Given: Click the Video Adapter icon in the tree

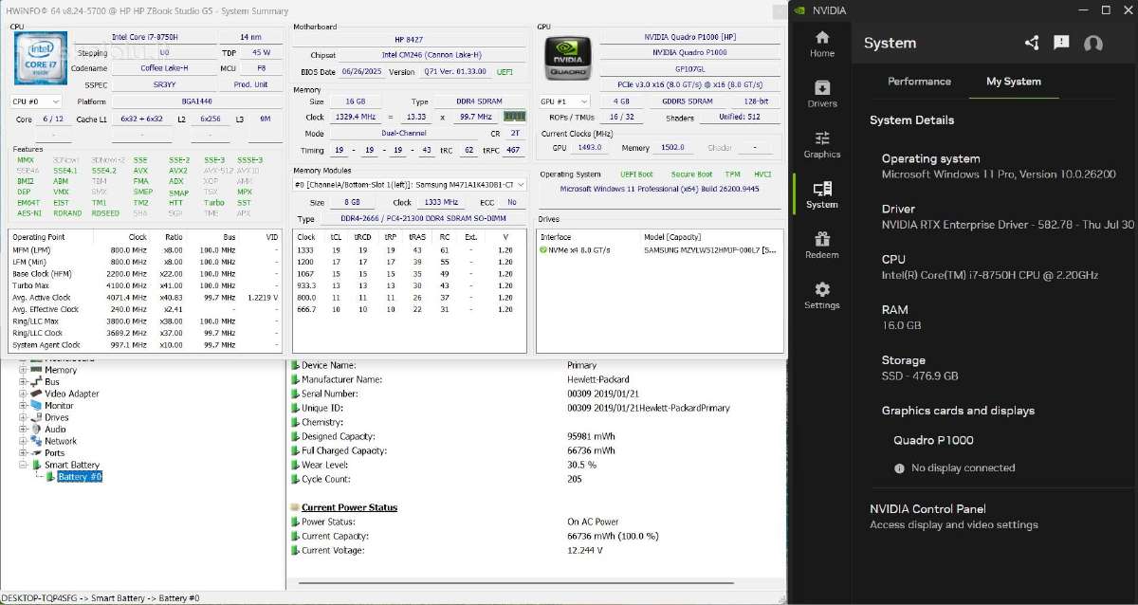Looking at the screenshot, I should [x=36, y=394].
